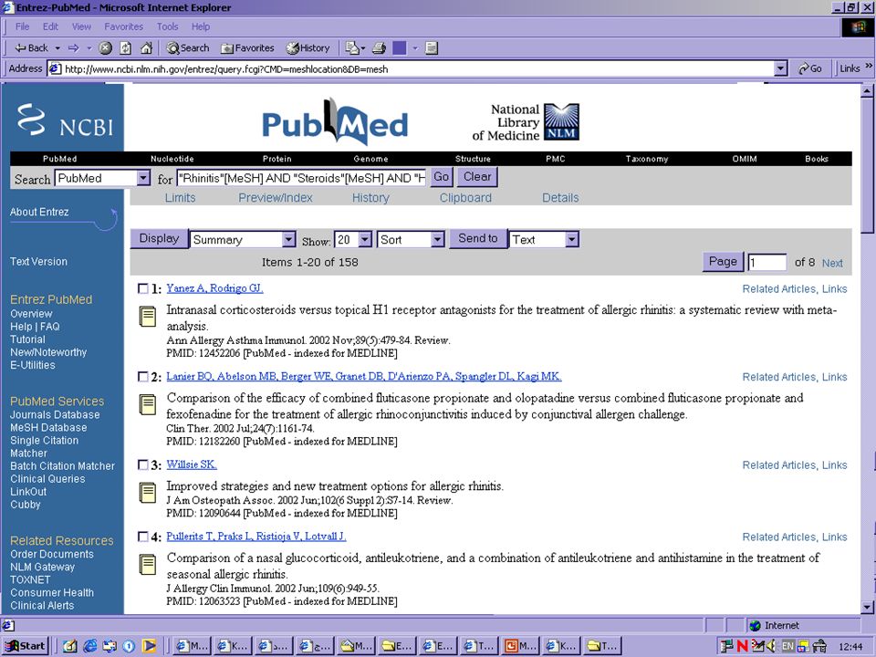Click the Windows Media Player quick launch icon
876x657 pixels.
click(149, 646)
